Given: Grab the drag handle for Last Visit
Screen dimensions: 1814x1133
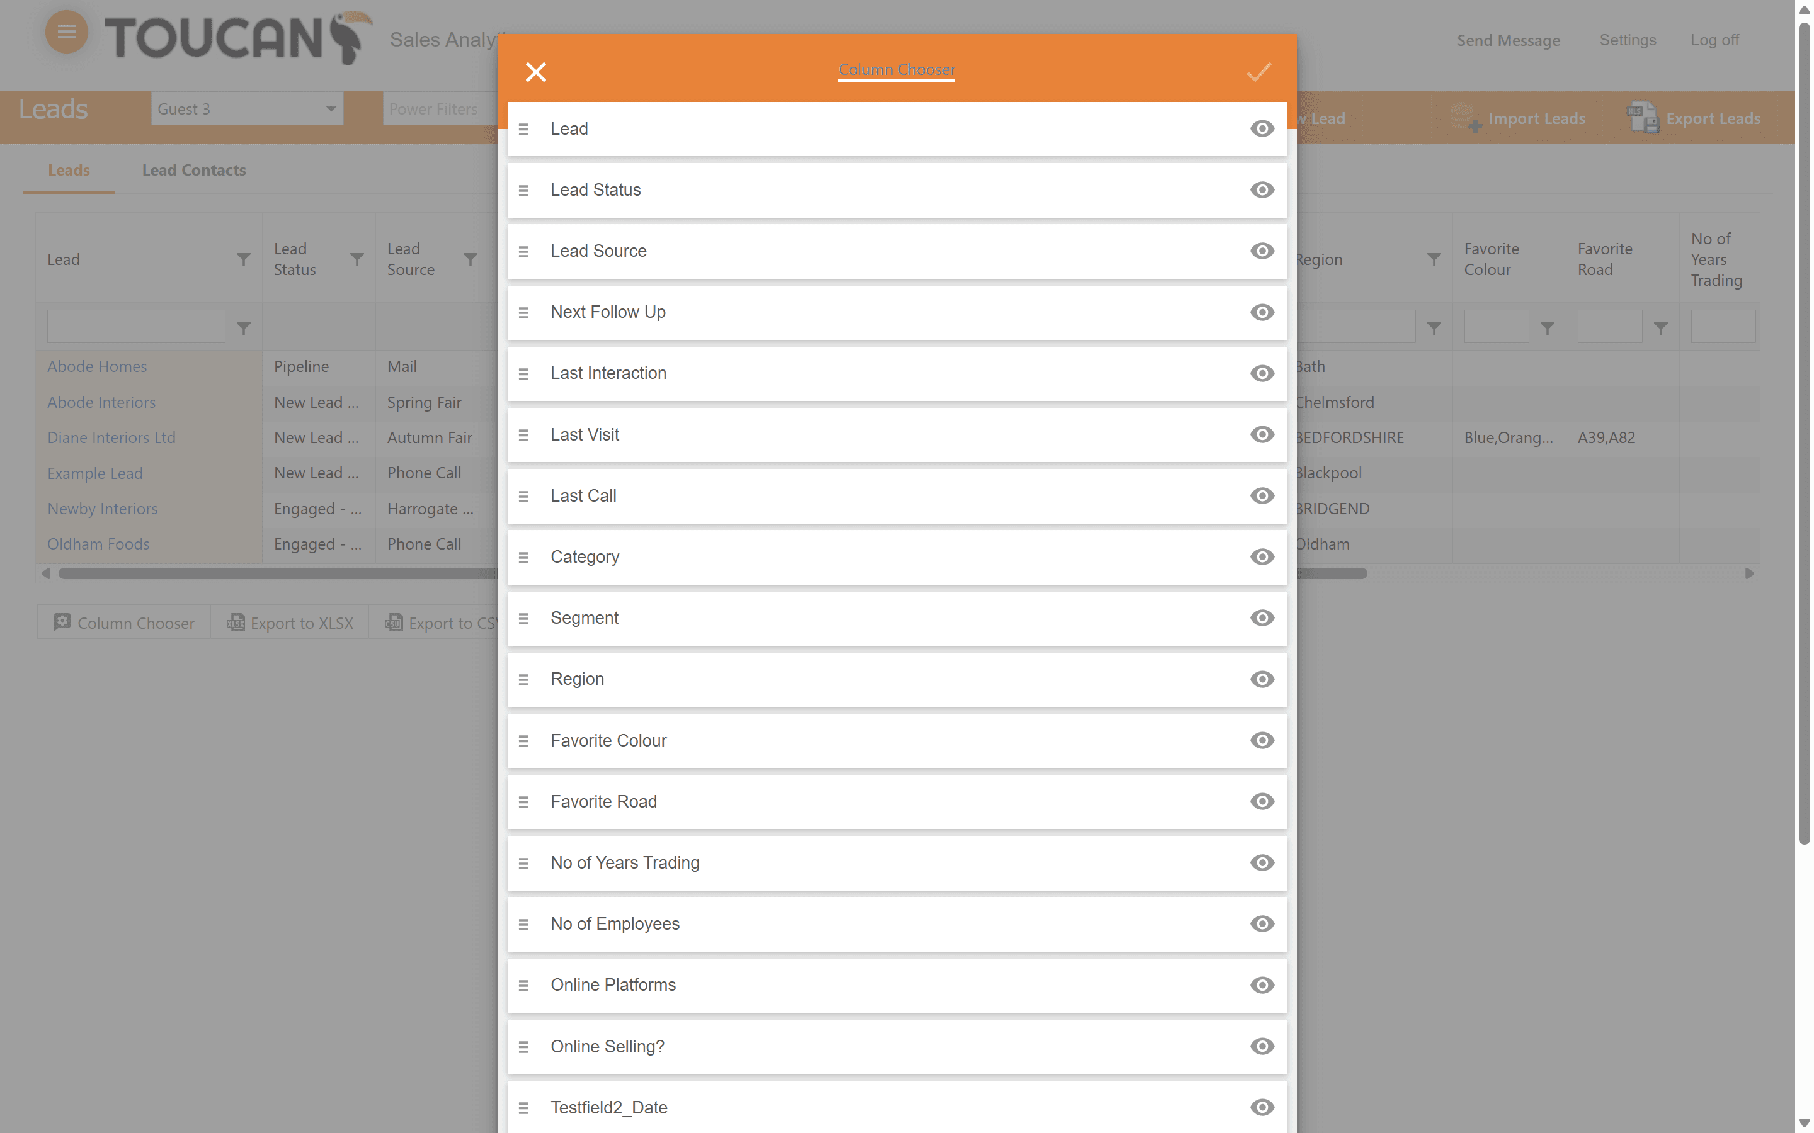Looking at the screenshot, I should click(x=523, y=436).
